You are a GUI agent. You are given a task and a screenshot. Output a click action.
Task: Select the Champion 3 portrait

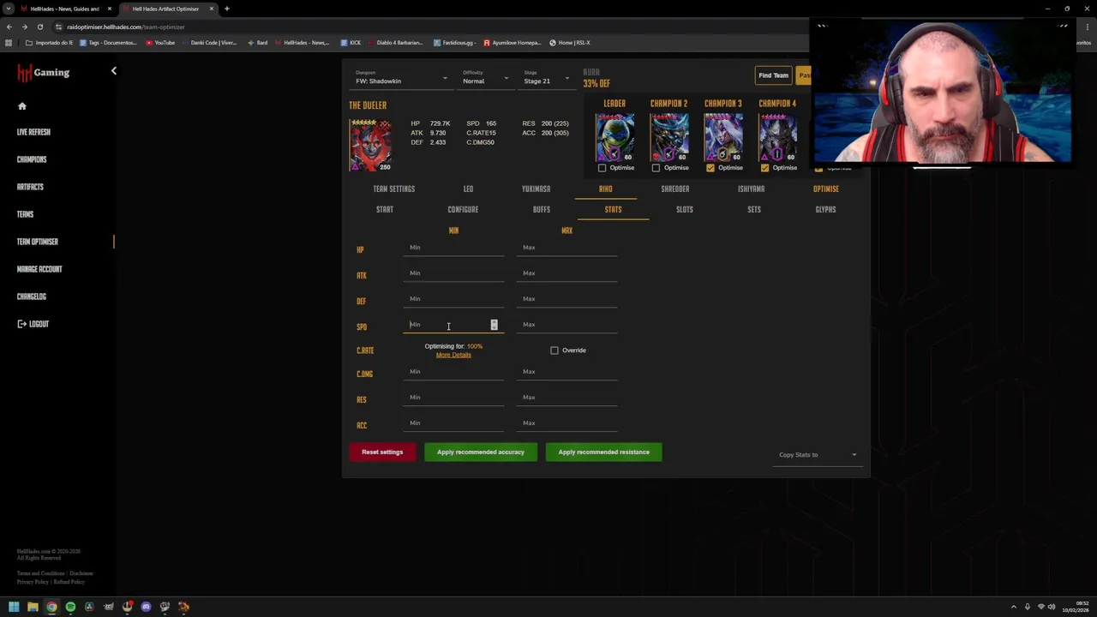[x=723, y=137]
